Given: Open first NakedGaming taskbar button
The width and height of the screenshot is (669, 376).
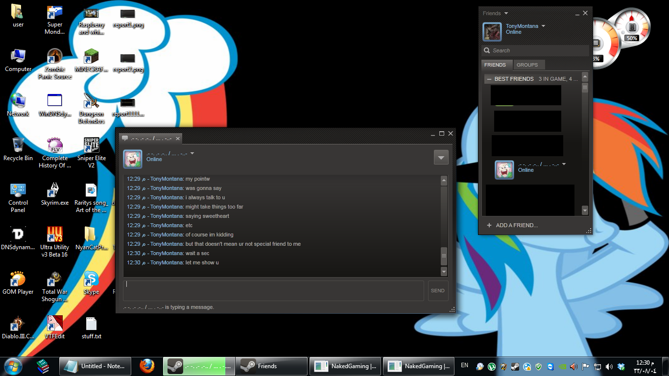Looking at the screenshot, I should 346,366.
